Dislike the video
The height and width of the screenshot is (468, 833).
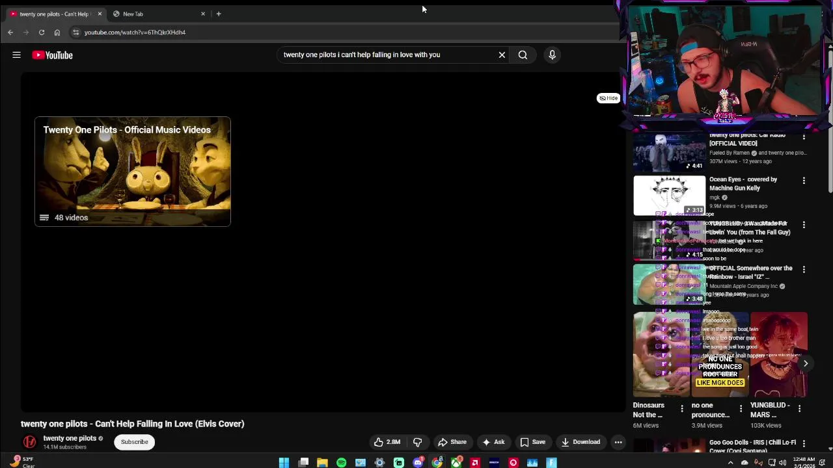tap(418, 442)
